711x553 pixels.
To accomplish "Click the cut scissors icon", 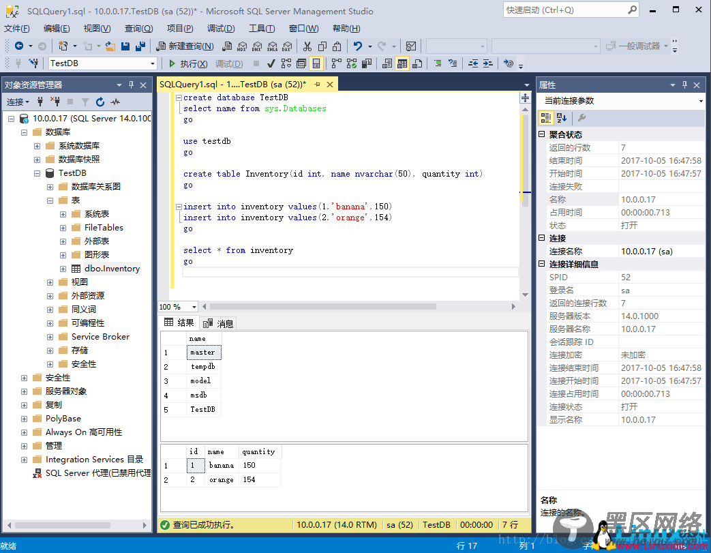I will (307, 46).
